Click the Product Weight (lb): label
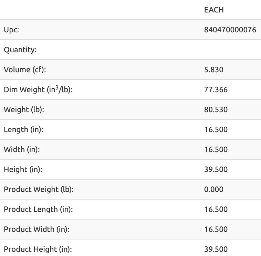 click(x=39, y=190)
